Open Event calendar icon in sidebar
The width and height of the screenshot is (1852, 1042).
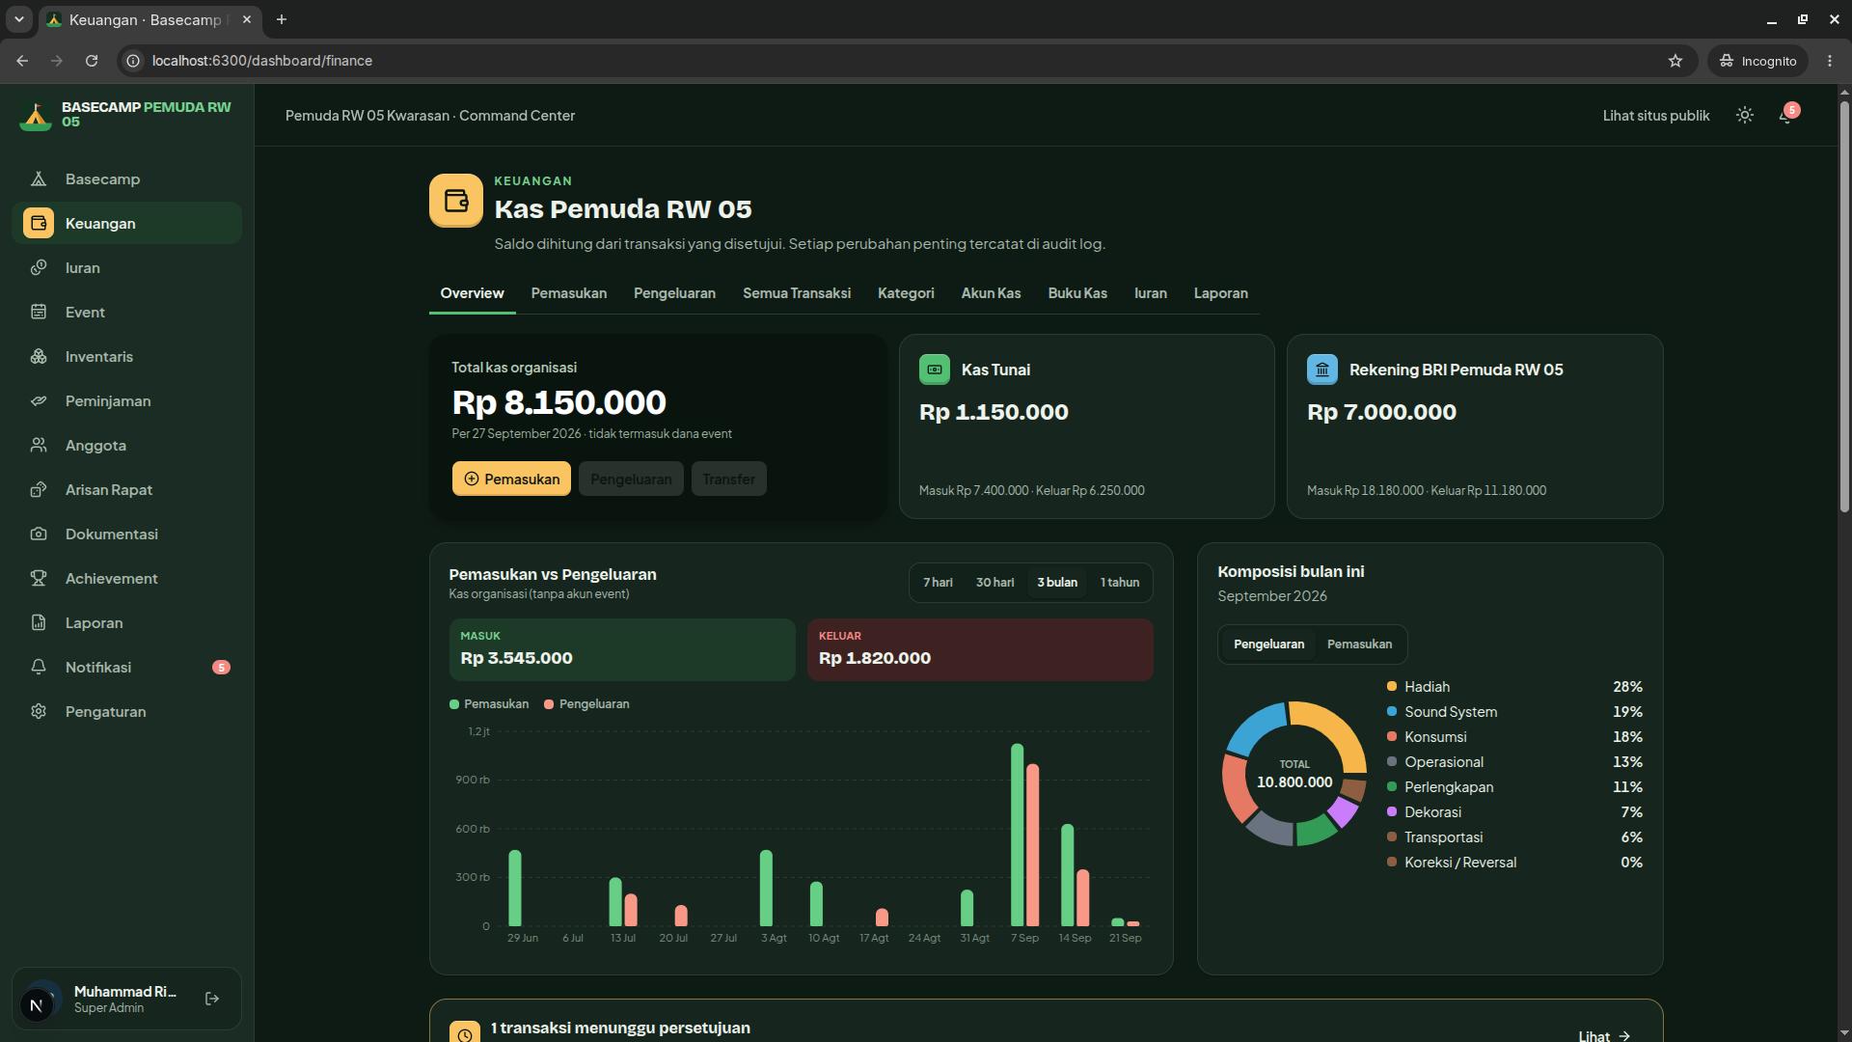click(39, 313)
